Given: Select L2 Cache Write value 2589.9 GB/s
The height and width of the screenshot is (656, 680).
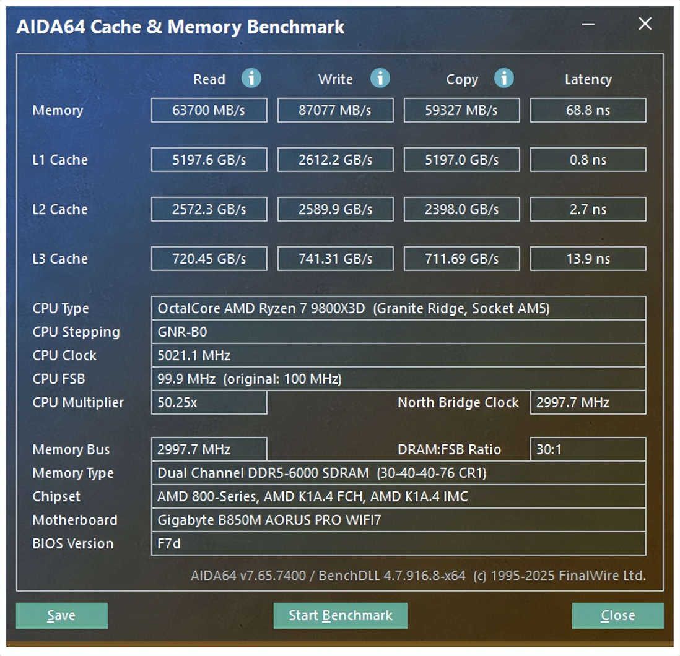Looking at the screenshot, I should [335, 209].
